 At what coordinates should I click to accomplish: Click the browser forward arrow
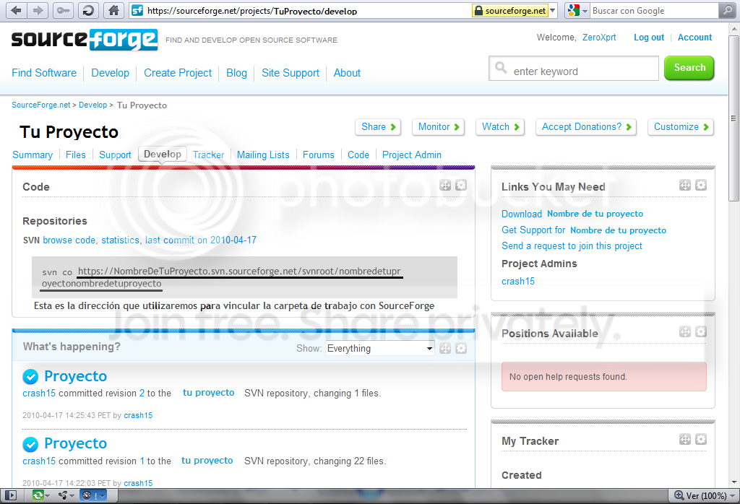coord(38,10)
